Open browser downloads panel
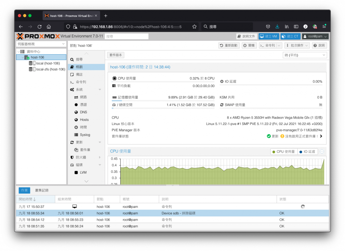This screenshot has height=251, width=345. 277,27
